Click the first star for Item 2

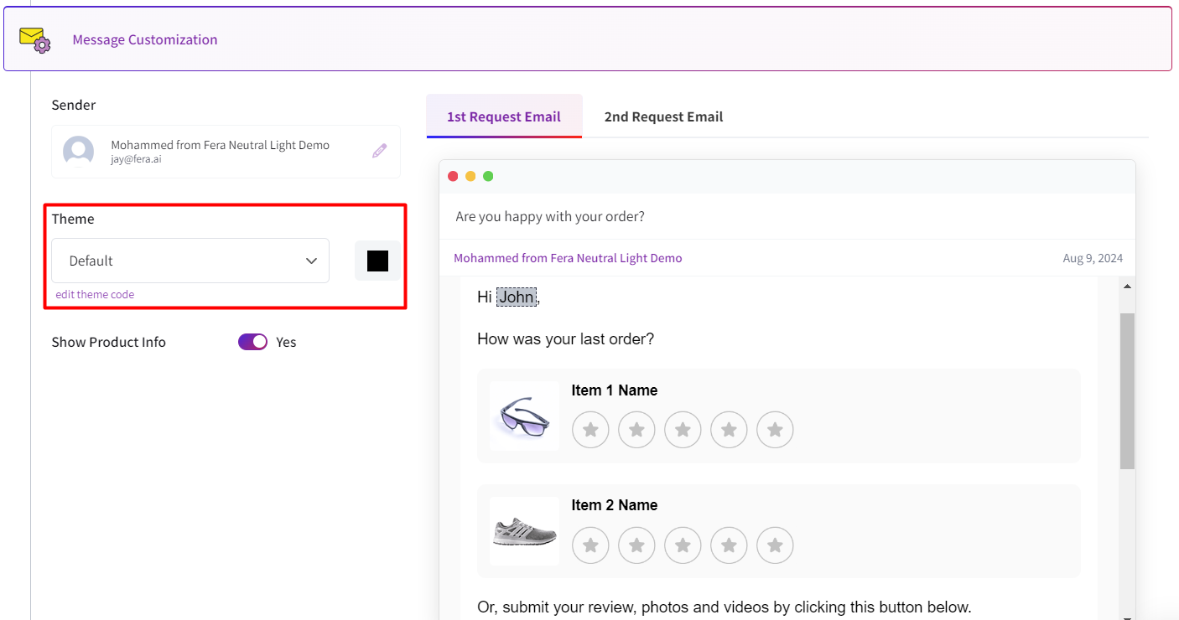(x=590, y=545)
